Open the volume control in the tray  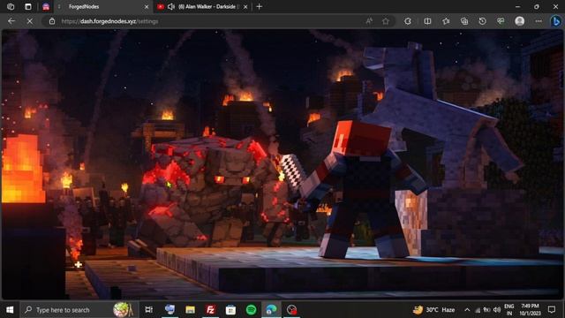point(497,310)
